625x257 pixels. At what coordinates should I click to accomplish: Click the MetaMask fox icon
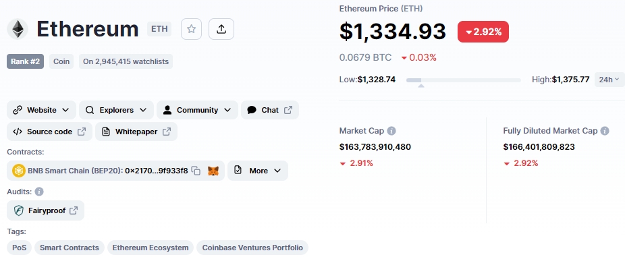click(x=213, y=171)
